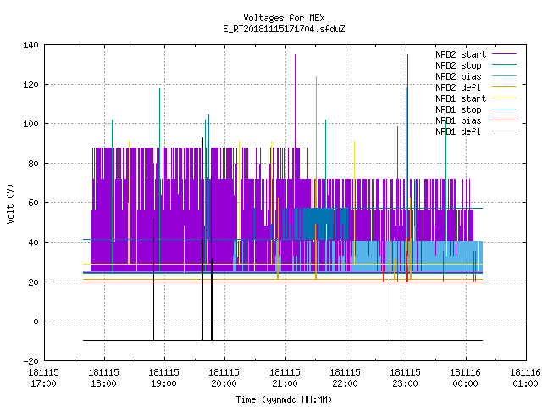542x407 pixels.
Task: Click the Volt (V) axis label
Action: point(11,203)
